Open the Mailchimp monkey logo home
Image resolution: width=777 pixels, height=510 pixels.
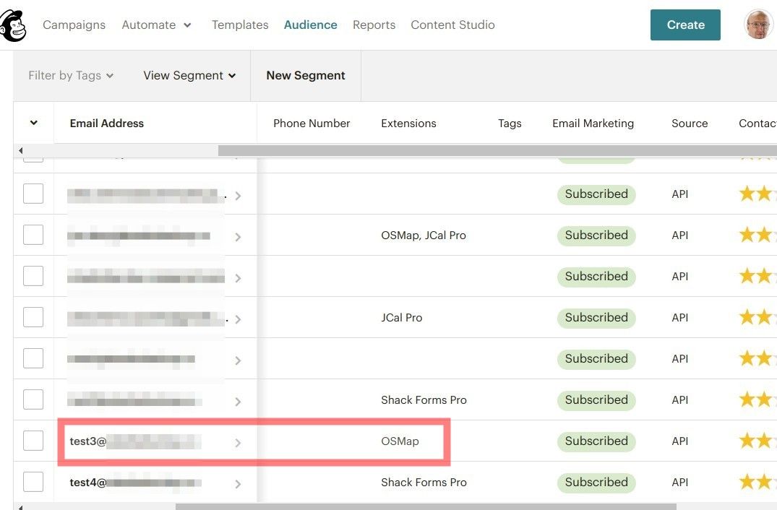click(12, 25)
